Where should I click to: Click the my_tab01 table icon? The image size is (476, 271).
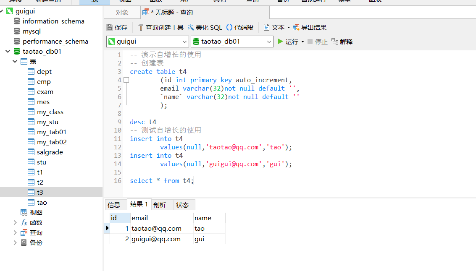(31, 132)
